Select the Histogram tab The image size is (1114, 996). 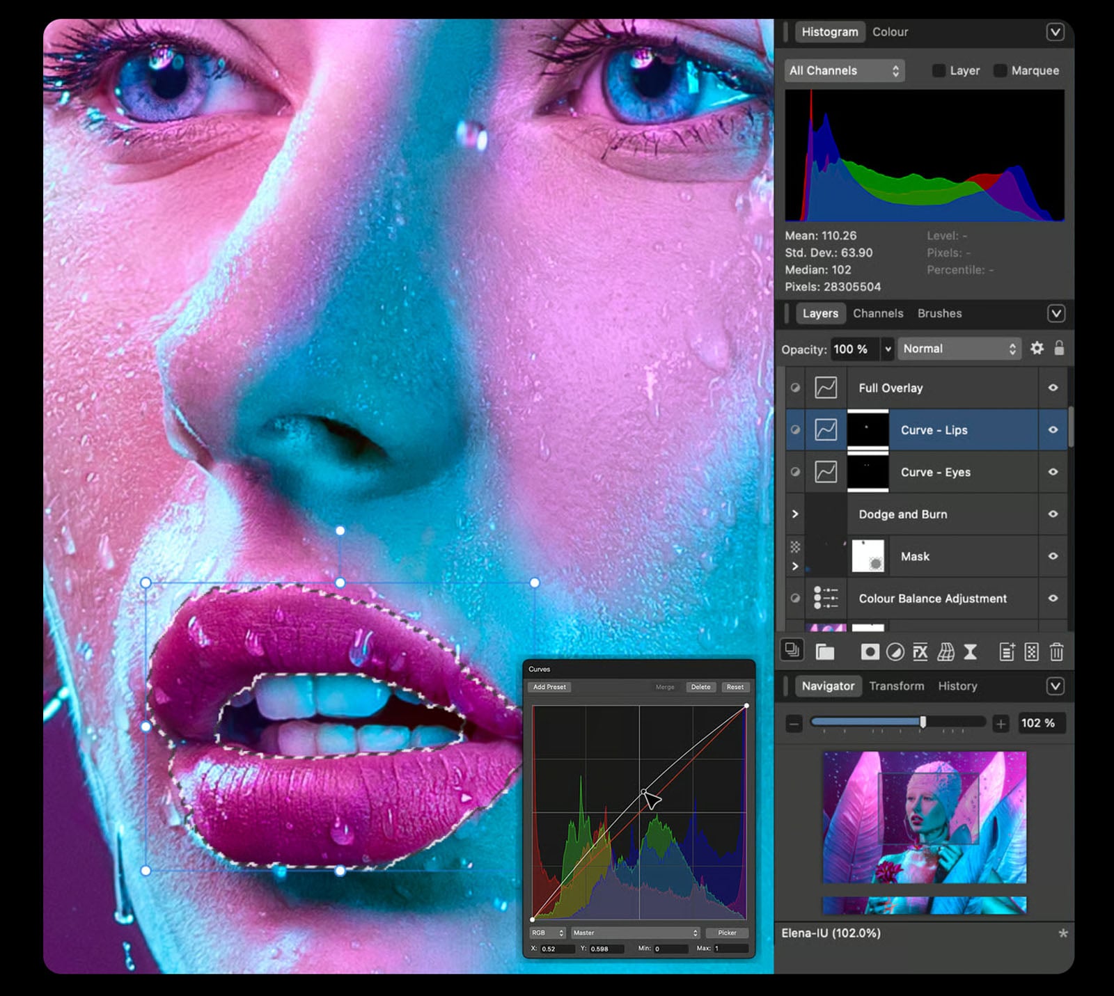pos(830,32)
